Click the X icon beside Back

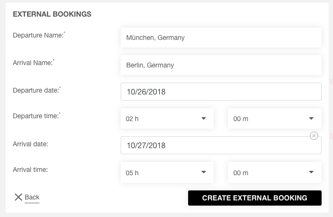coord(18,197)
